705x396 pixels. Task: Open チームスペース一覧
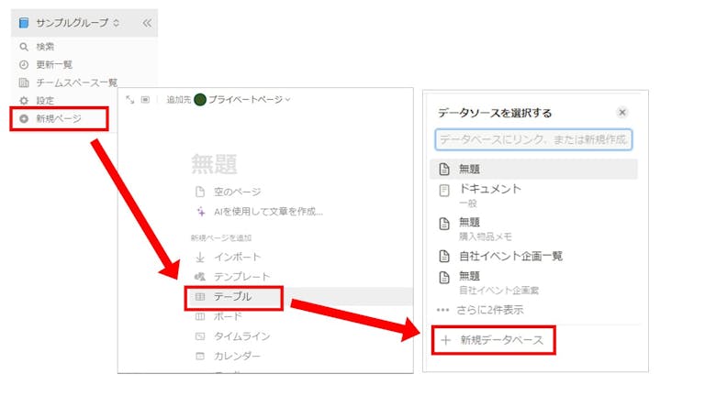(x=76, y=82)
